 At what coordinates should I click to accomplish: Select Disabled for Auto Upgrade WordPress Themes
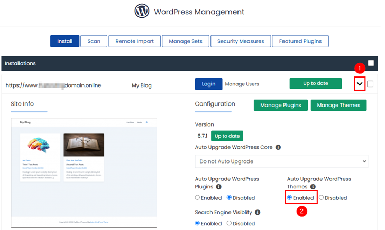[321, 197]
